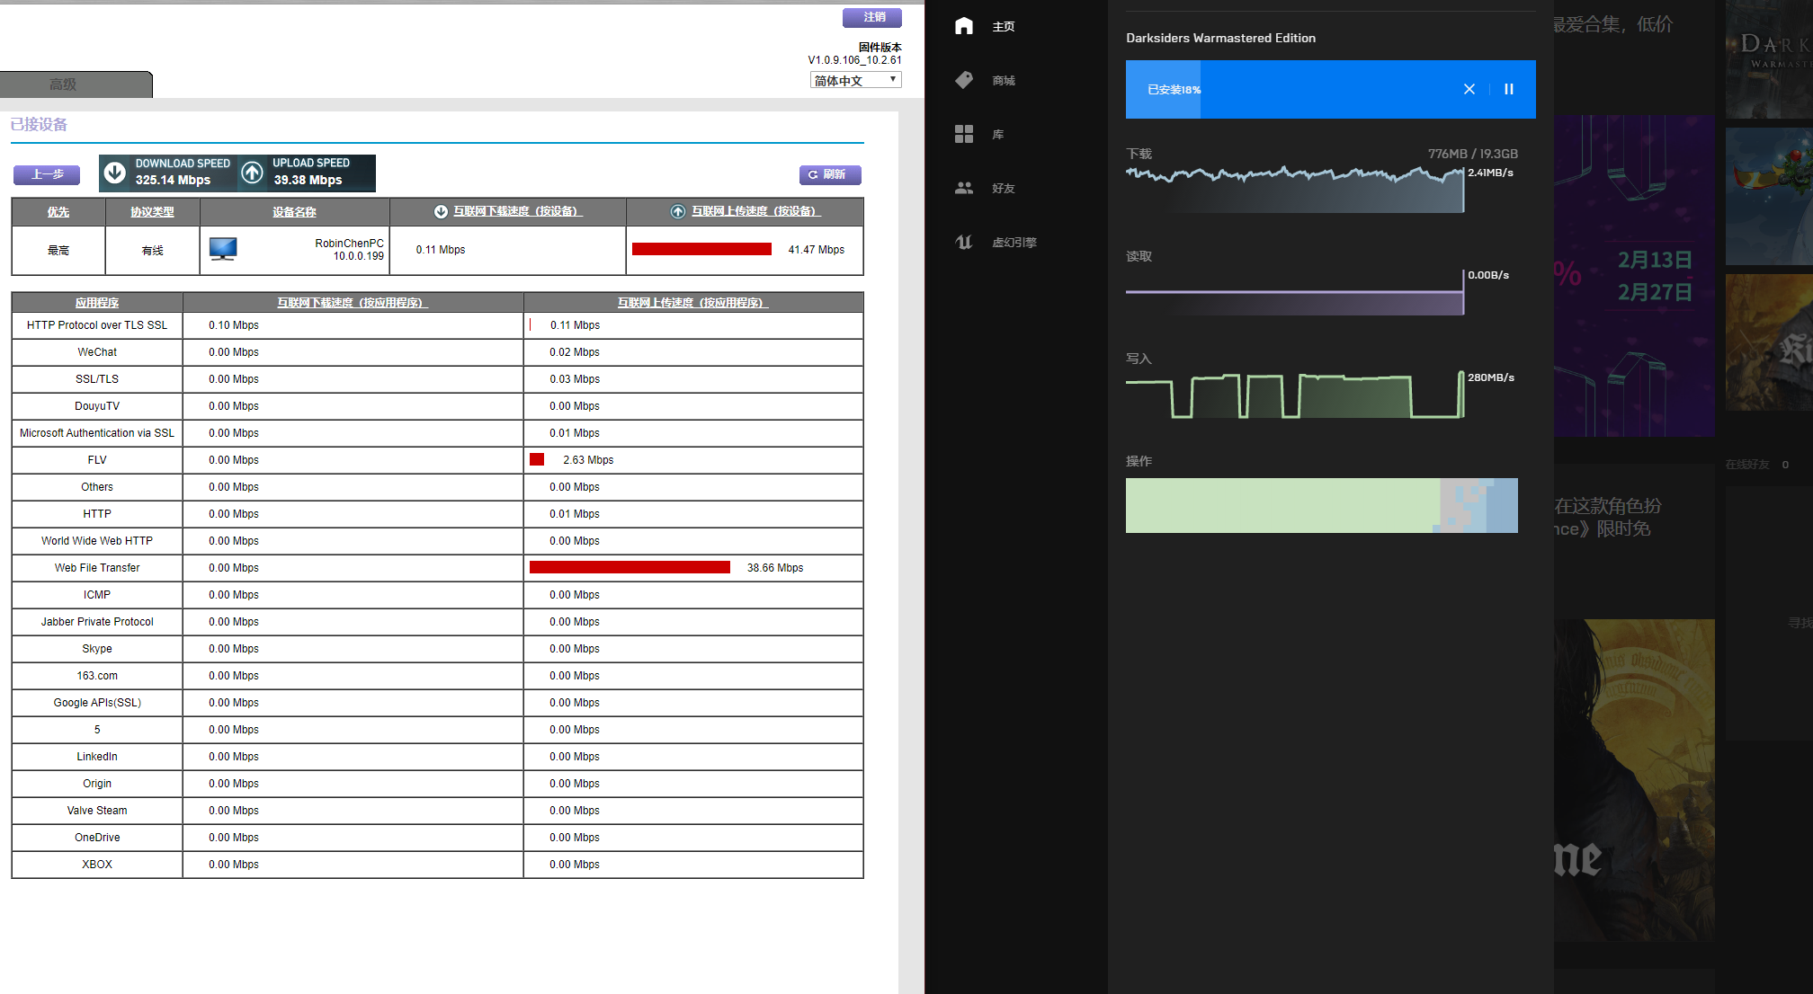Click the Web File Transfer upload bar
The height and width of the screenshot is (994, 1813).
pos(630,567)
